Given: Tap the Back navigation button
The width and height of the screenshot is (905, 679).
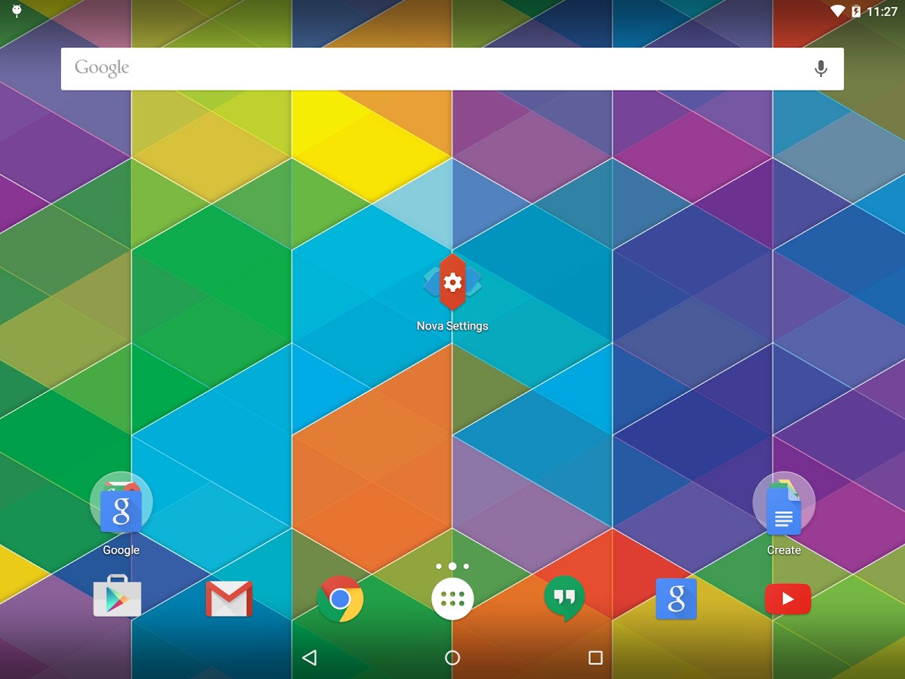Looking at the screenshot, I should pyautogui.click(x=310, y=657).
